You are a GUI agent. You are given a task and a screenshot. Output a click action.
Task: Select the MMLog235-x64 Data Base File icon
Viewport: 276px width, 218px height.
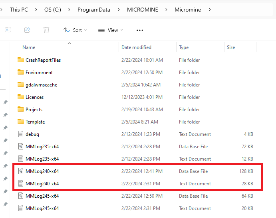click(x=21, y=147)
